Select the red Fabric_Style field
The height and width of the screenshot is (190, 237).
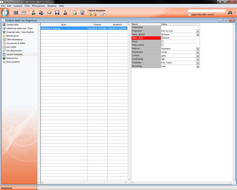[146, 38]
